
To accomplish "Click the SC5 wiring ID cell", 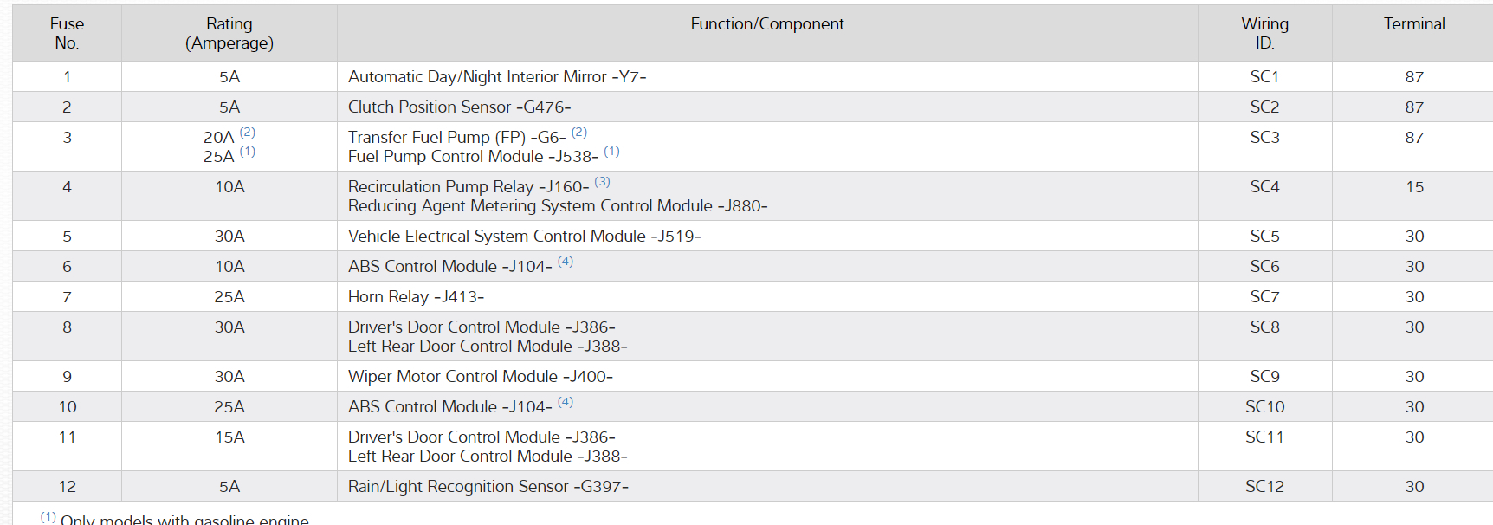I will (1264, 237).
